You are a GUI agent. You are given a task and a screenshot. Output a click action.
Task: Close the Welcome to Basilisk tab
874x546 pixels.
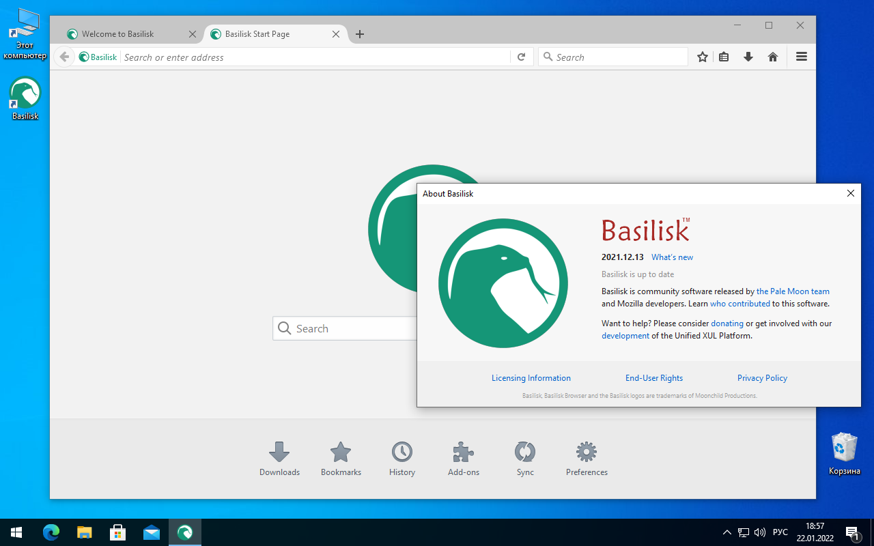click(x=193, y=34)
